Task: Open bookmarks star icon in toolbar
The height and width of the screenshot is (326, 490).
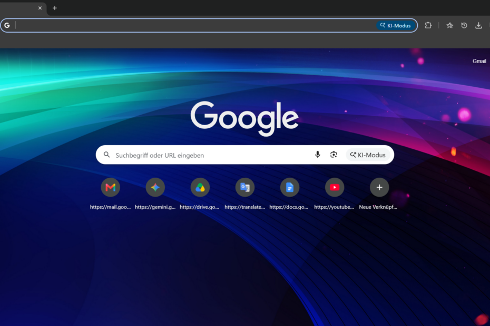Action: click(449, 25)
